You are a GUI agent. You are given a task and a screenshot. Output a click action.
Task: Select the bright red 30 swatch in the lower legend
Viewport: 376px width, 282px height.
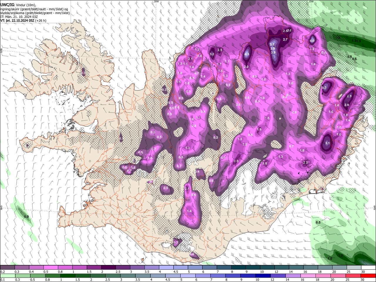[368, 276]
